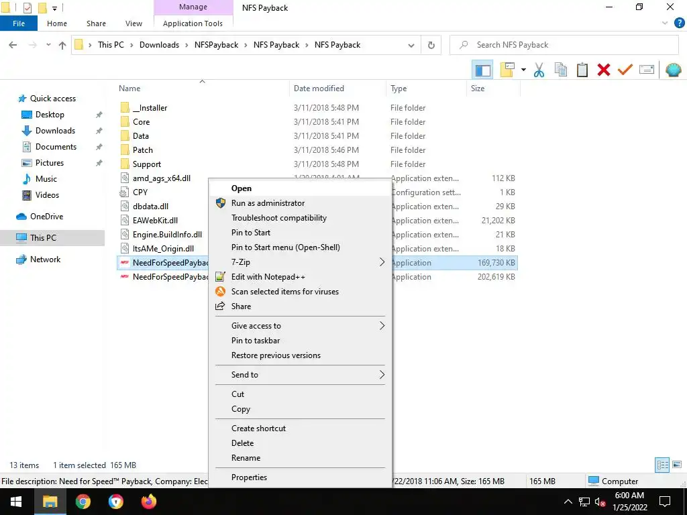Switch to Details view icon in status bar
687x515 pixels.
point(662,465)
